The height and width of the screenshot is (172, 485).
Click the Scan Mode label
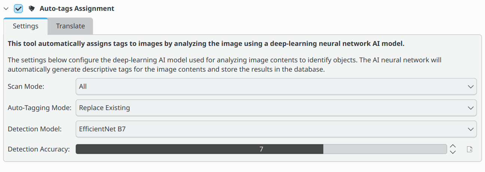pyautogui.click(x=26, y=87)
